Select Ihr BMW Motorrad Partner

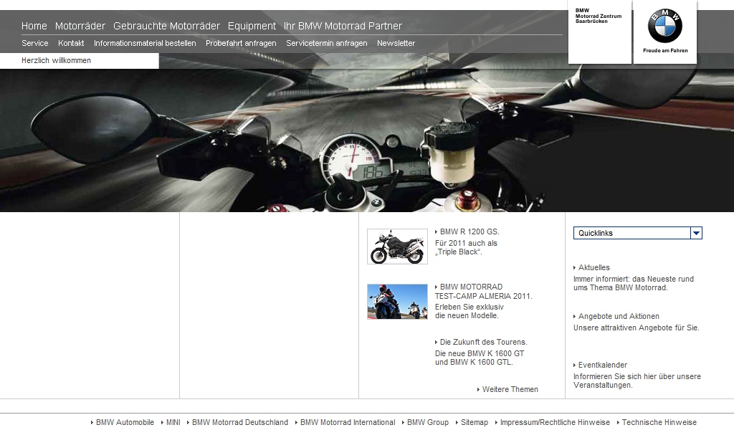(343, 26)
